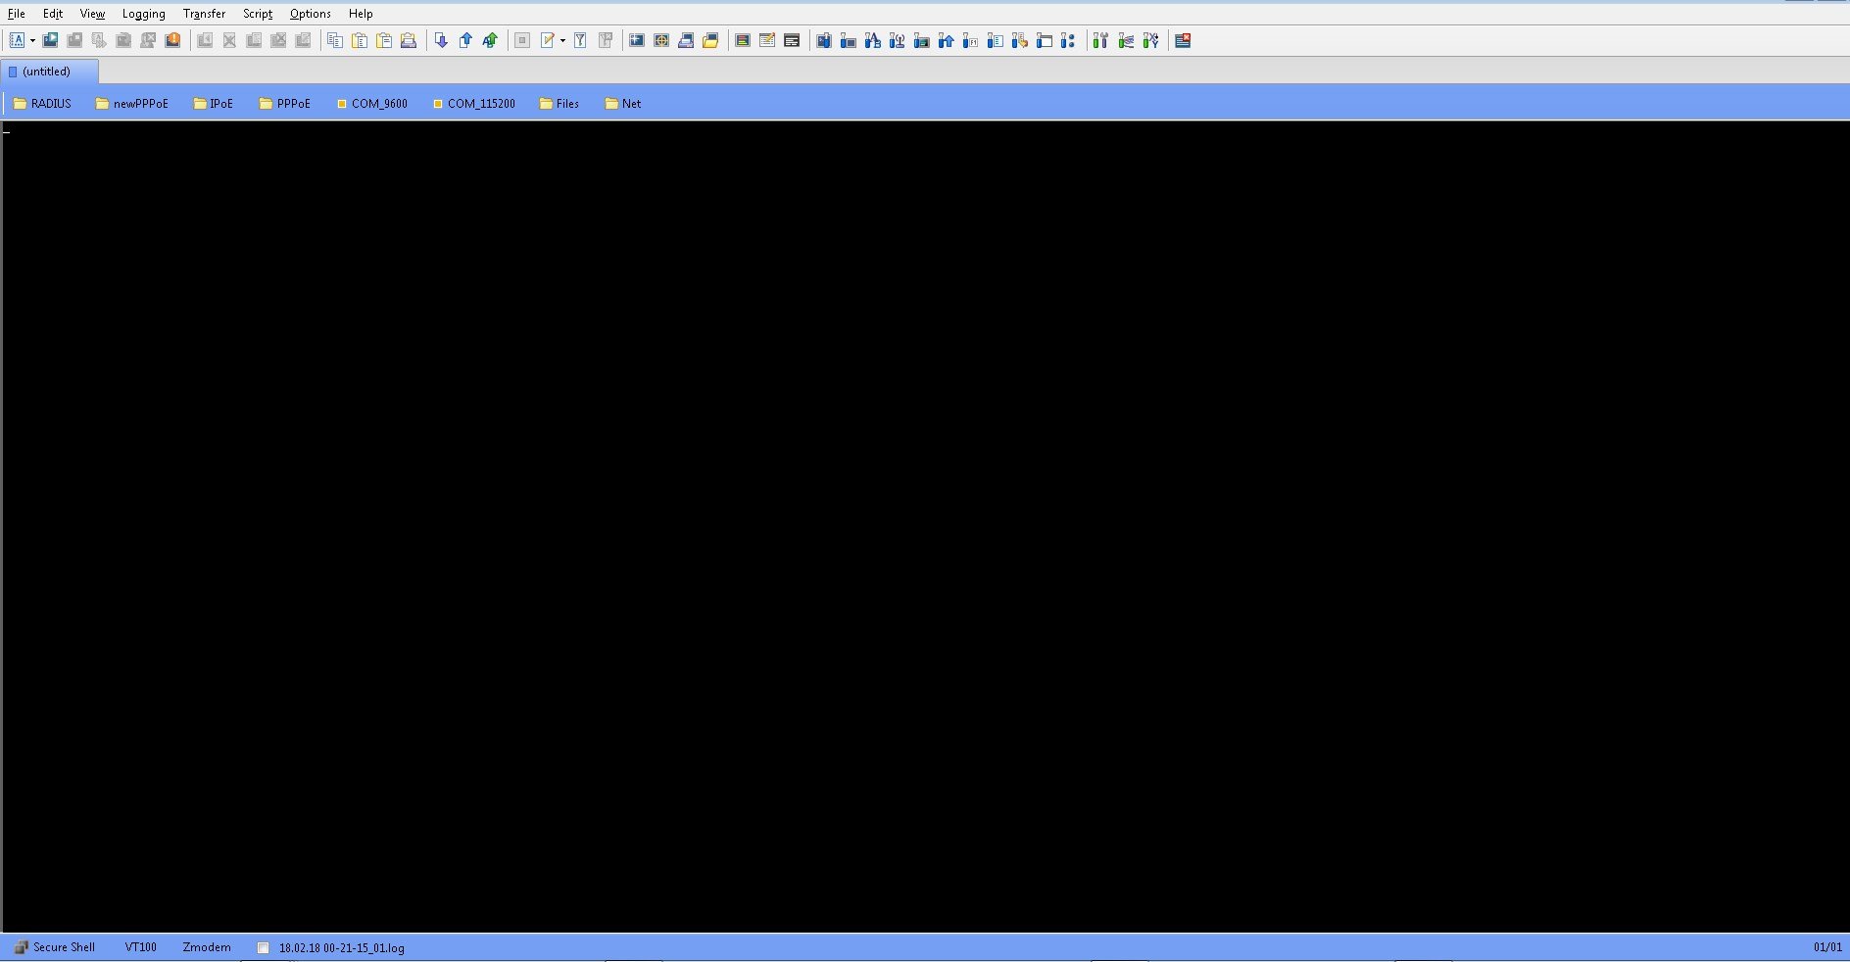Open the Options menu

311,14
